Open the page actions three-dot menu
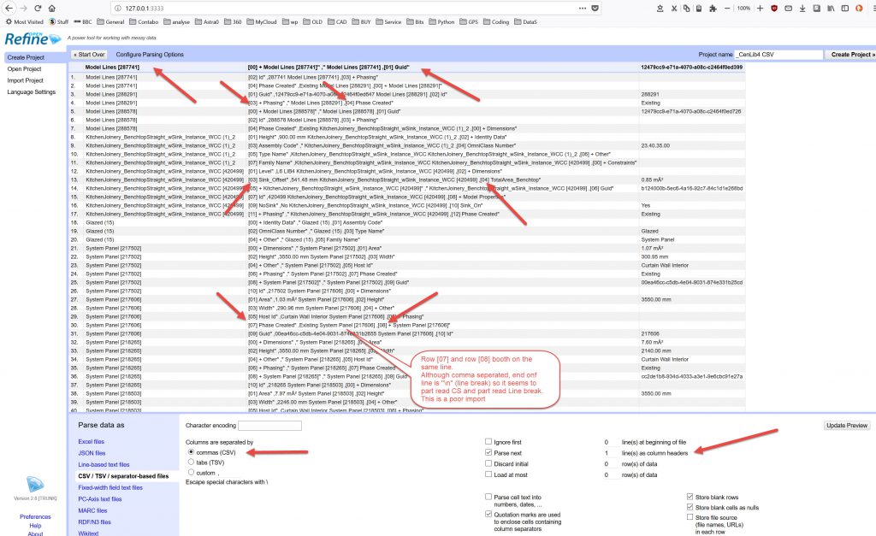The height and width of the screenshot is (536, 876). pyautogui.click(x=581, y=8)
